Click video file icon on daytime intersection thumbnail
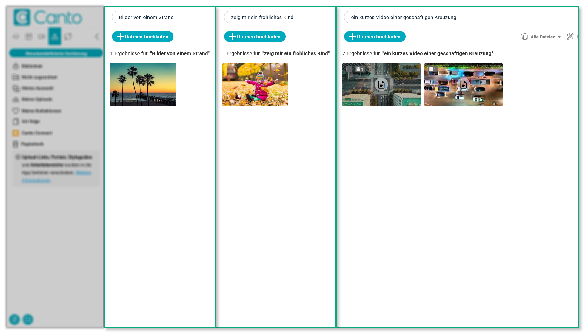The image size is (585, 334). (381, 85)
